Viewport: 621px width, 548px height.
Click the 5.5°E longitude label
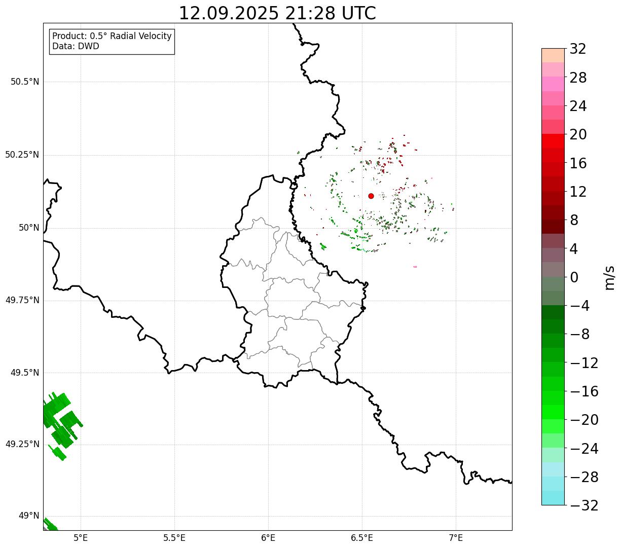click(x=174, y=538)
